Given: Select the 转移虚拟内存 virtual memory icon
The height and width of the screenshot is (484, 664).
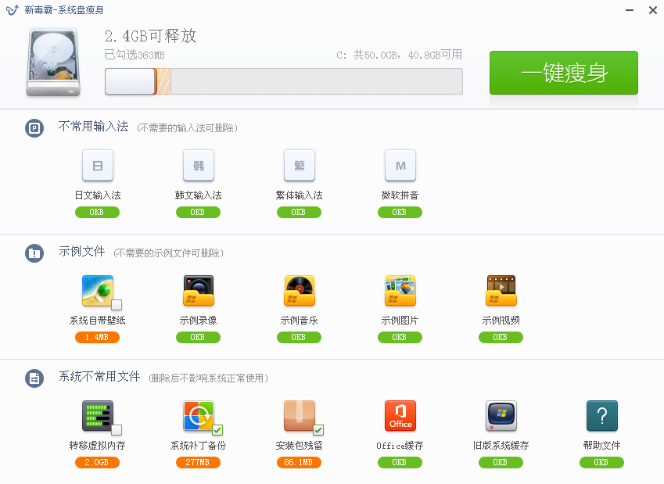Looking at the screenshot, I should coord(97,415).
